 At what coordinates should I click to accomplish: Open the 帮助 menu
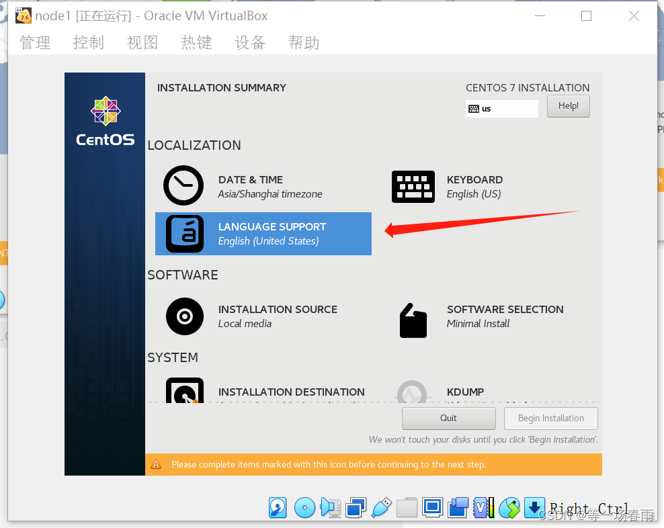[304, 43]
